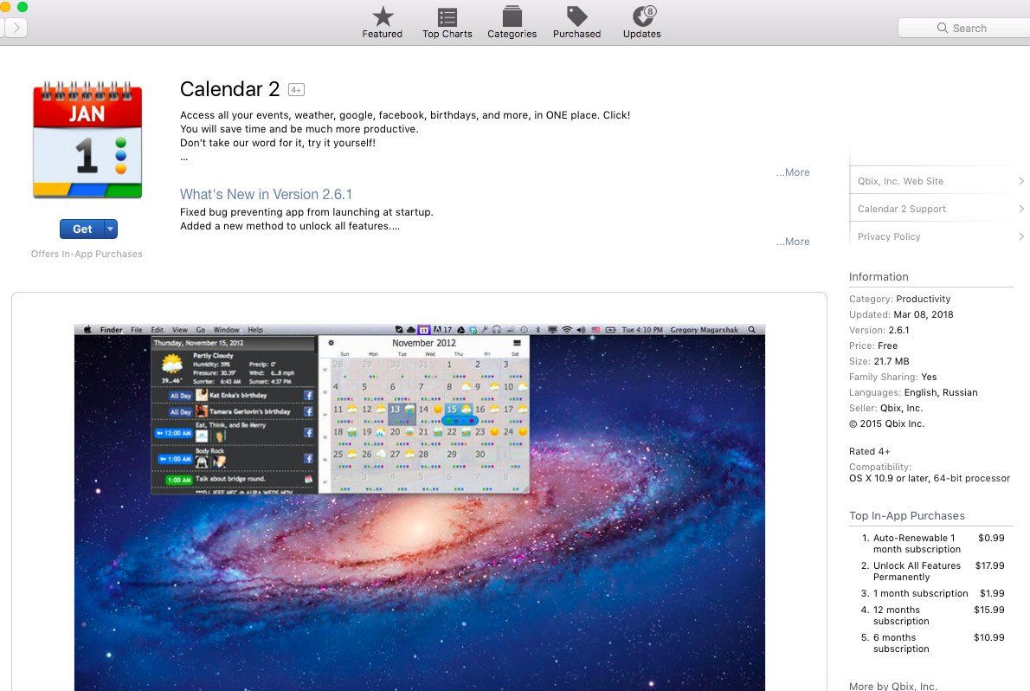Screen dimensions: 1030x691
Task: Click the gear icon in calendar popup
Action: coord(331,343)
